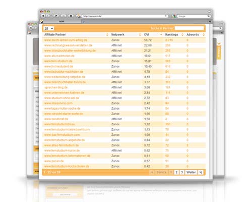Click the Zurück pagination button

[x=161, y=172]
